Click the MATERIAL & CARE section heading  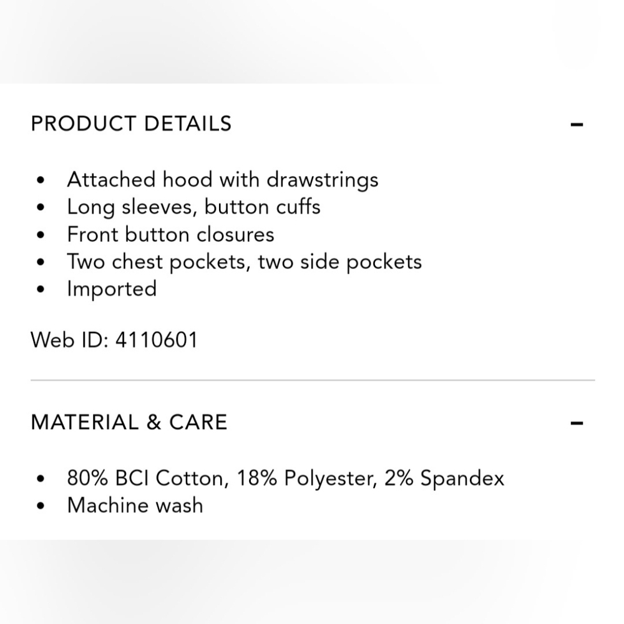129,422
